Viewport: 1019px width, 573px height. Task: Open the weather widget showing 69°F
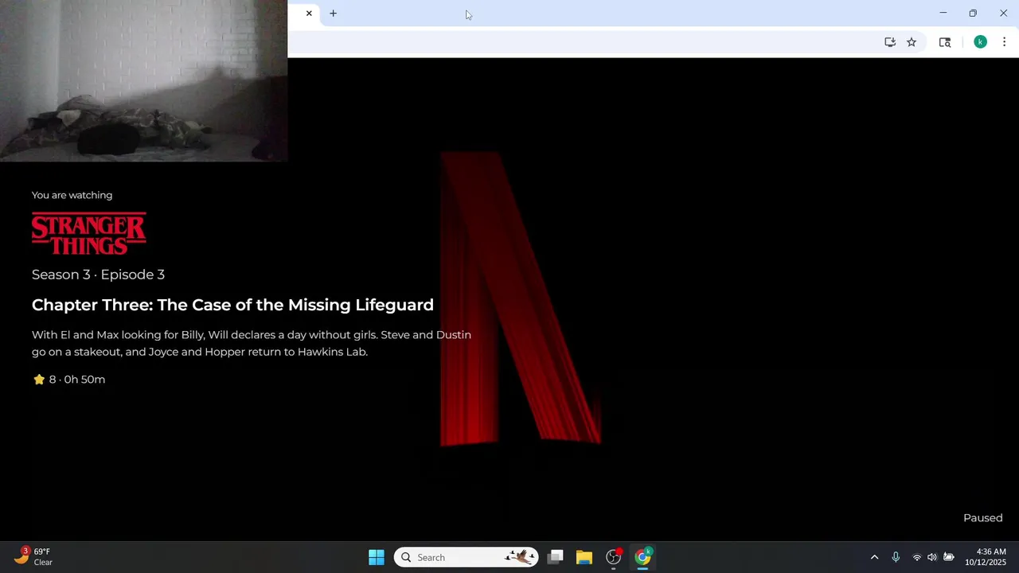(x=33, y=557)
